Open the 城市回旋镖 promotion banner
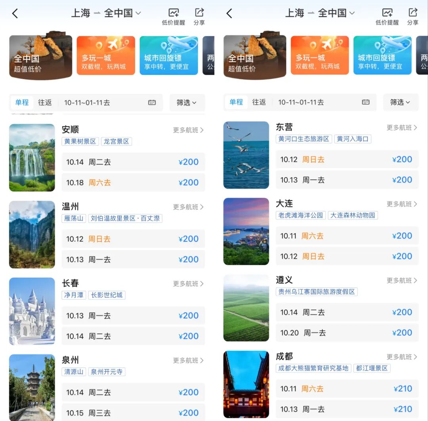The height and width of the screenshot is (421, 428). pyautogui.click(x=169, y=55)
